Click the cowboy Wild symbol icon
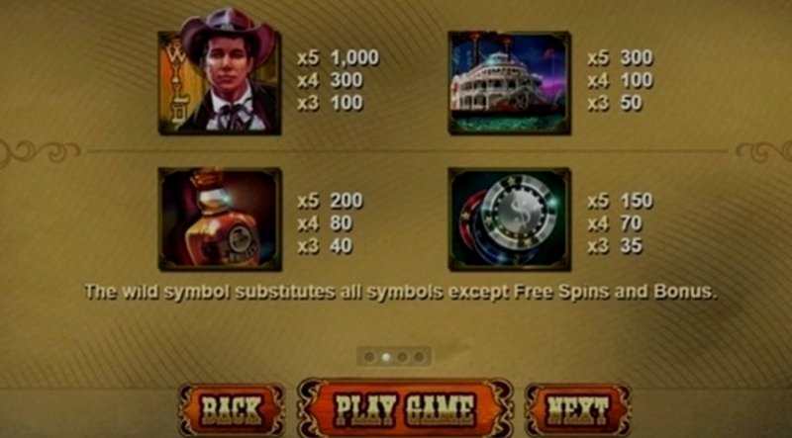Viewport: 792px width, 438px height. click(x=220, y=72)
